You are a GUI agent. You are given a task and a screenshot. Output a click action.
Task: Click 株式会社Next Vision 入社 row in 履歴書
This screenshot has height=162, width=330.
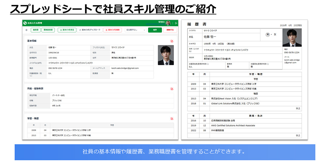click(245, 98)
